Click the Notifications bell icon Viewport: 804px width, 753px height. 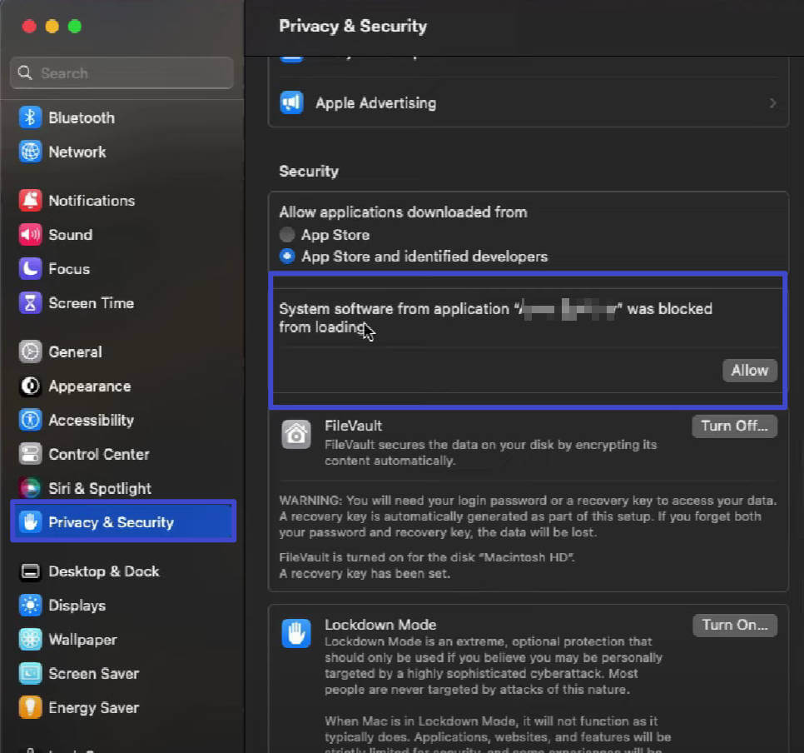30,201
